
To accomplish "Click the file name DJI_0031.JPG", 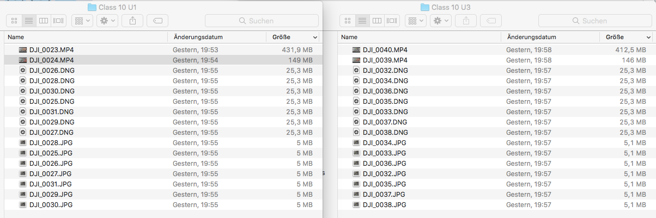I will [51, 184].
